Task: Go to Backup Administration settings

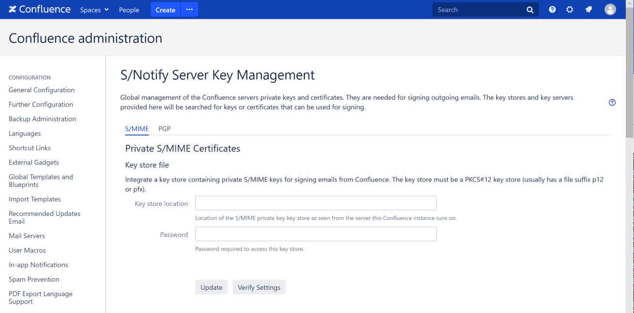Action: (42, 119)
